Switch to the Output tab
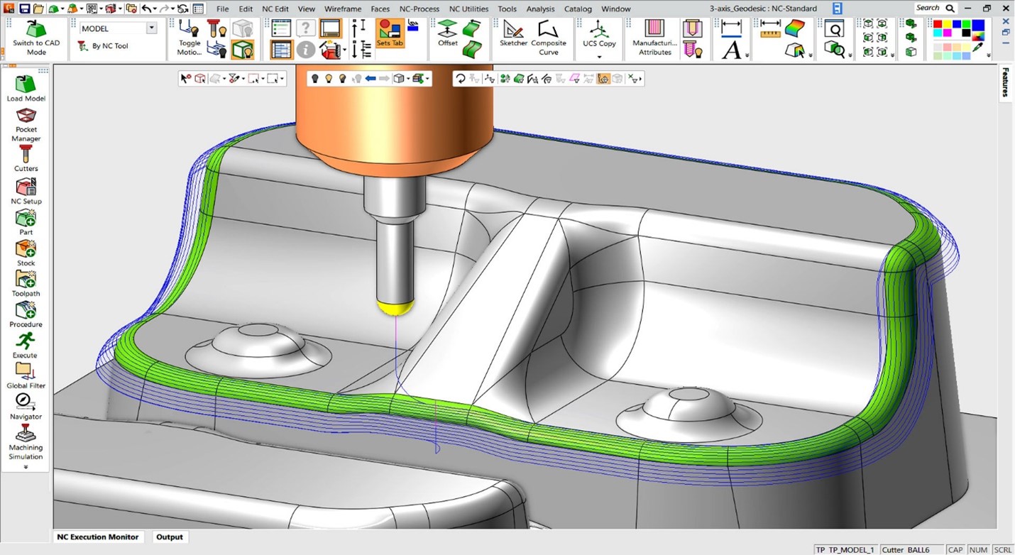This screenshot has height=555, width=1015. 170,537
